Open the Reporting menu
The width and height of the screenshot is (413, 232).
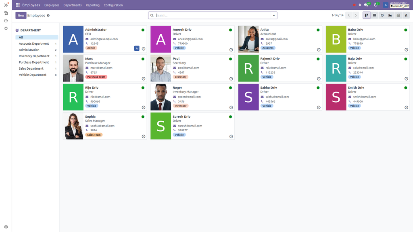92,5
